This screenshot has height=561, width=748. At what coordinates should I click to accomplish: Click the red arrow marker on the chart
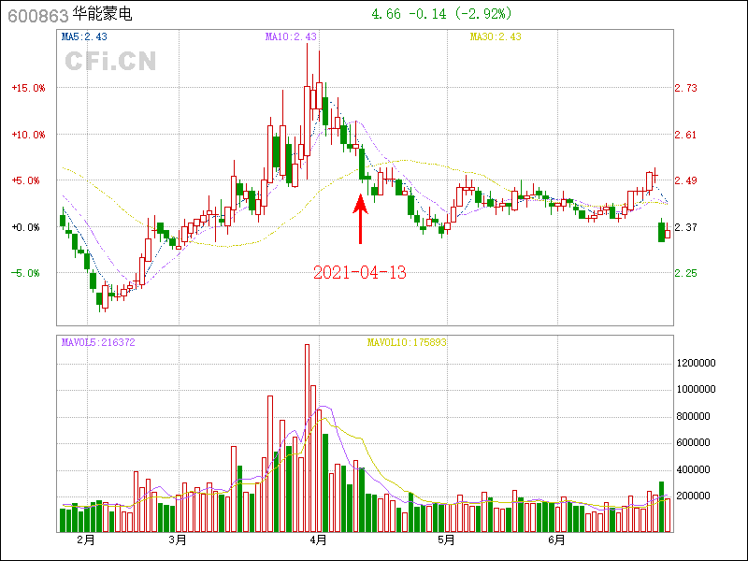361,218
